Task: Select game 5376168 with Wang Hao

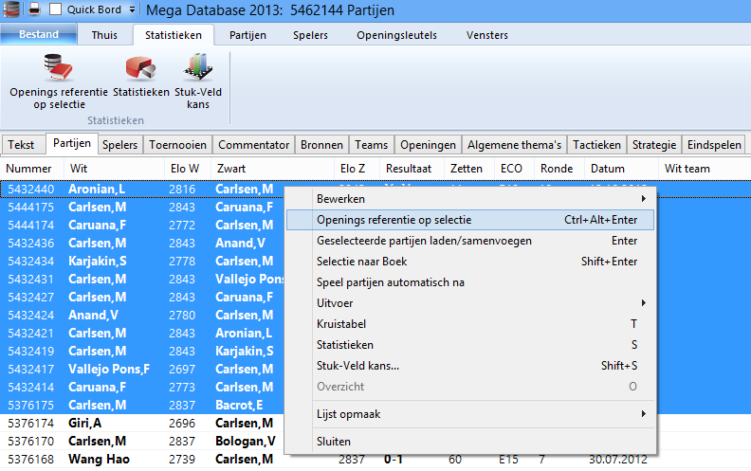Action: 375,459
